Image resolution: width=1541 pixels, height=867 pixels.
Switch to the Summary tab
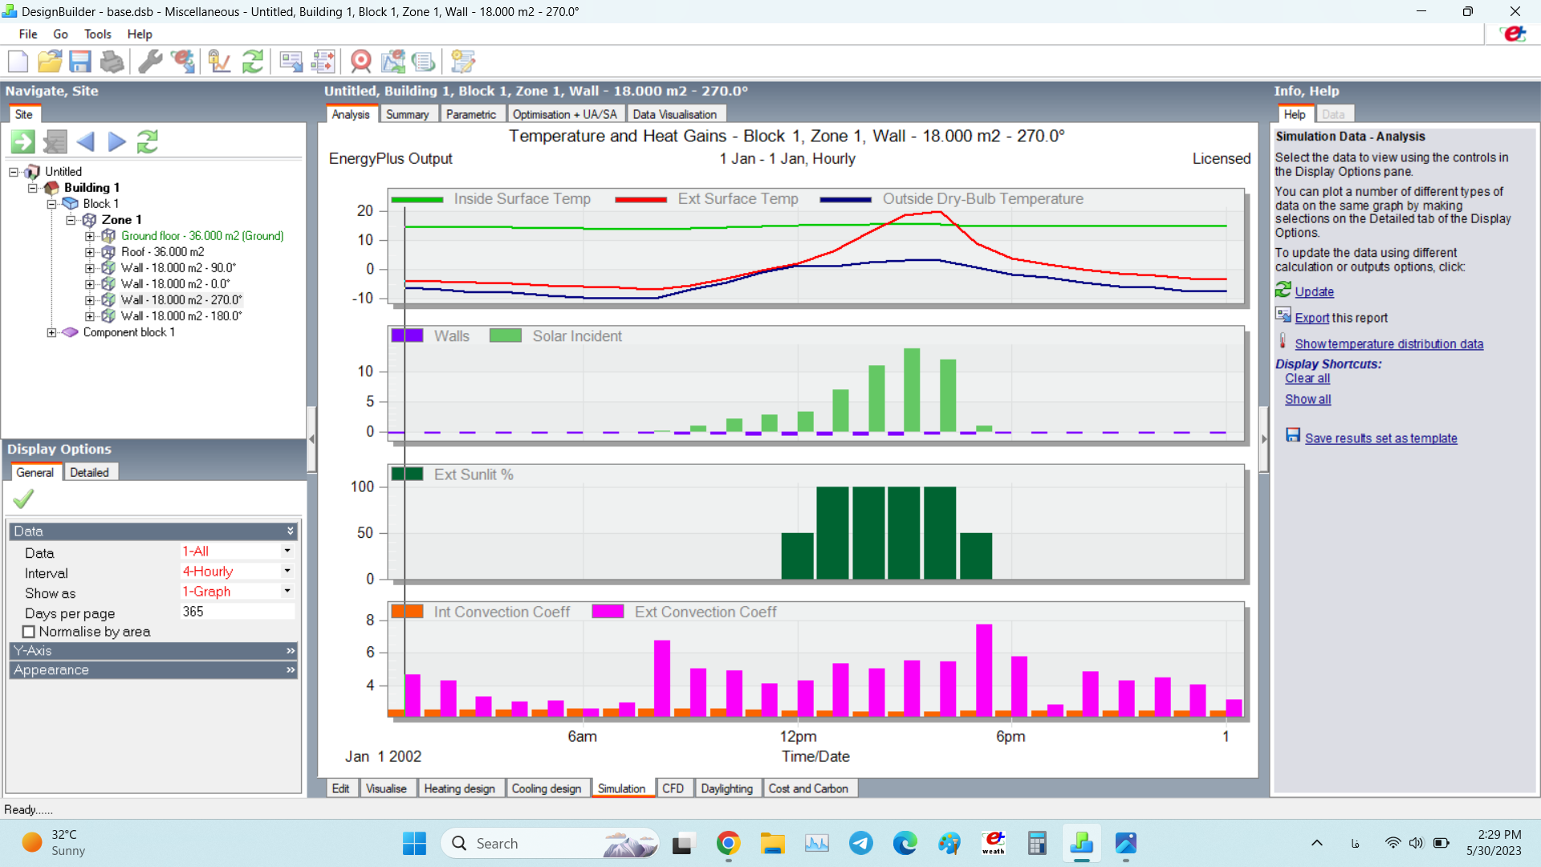click(407, 115)
